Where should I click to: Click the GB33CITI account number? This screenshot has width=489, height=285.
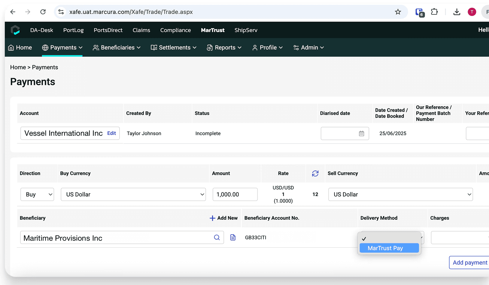click(x=256, y=238)
